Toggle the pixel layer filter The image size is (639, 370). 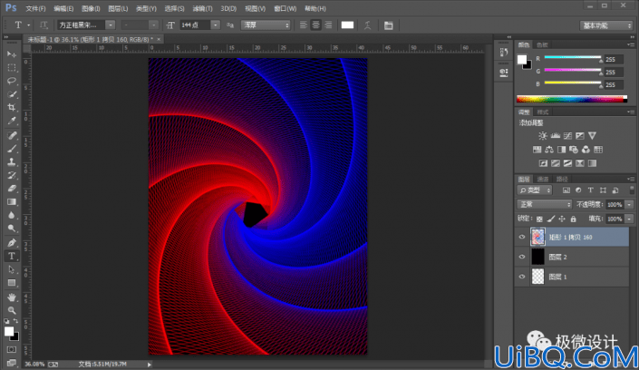pyautogui.click(x=566, y=190)
